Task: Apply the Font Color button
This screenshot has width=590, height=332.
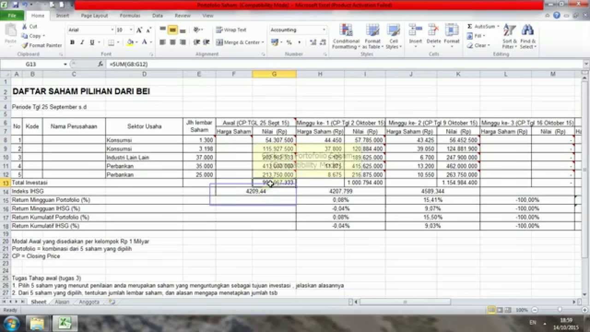Action: [x=144, y=42]
